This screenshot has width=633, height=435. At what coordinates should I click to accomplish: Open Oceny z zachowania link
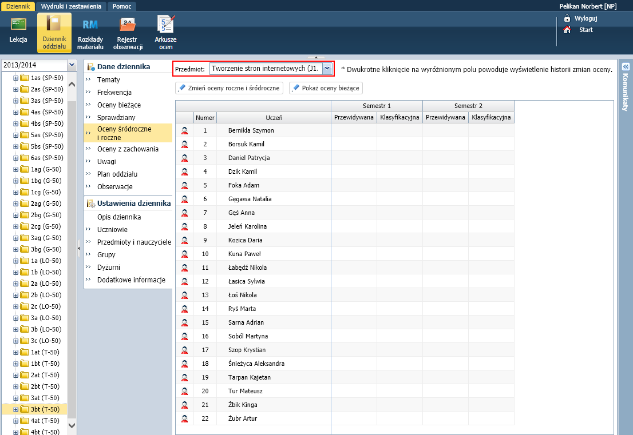tap(128, 149)
